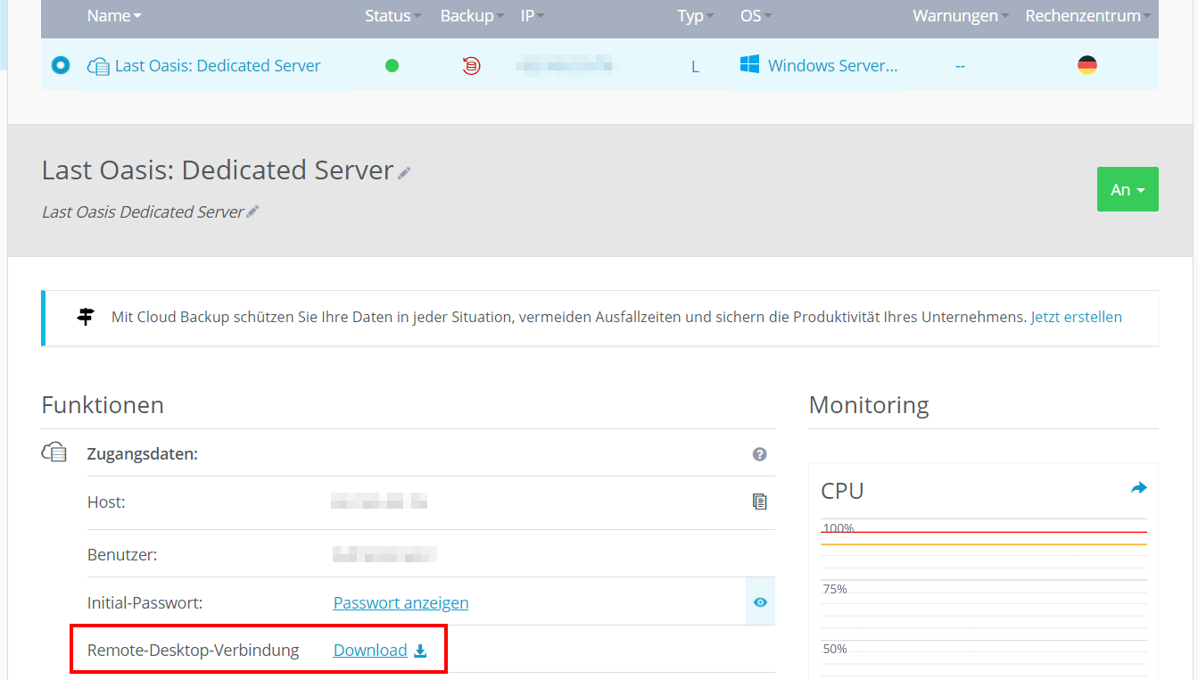
Task: Click the Funktionen section heading
Action: pos(103,405)
